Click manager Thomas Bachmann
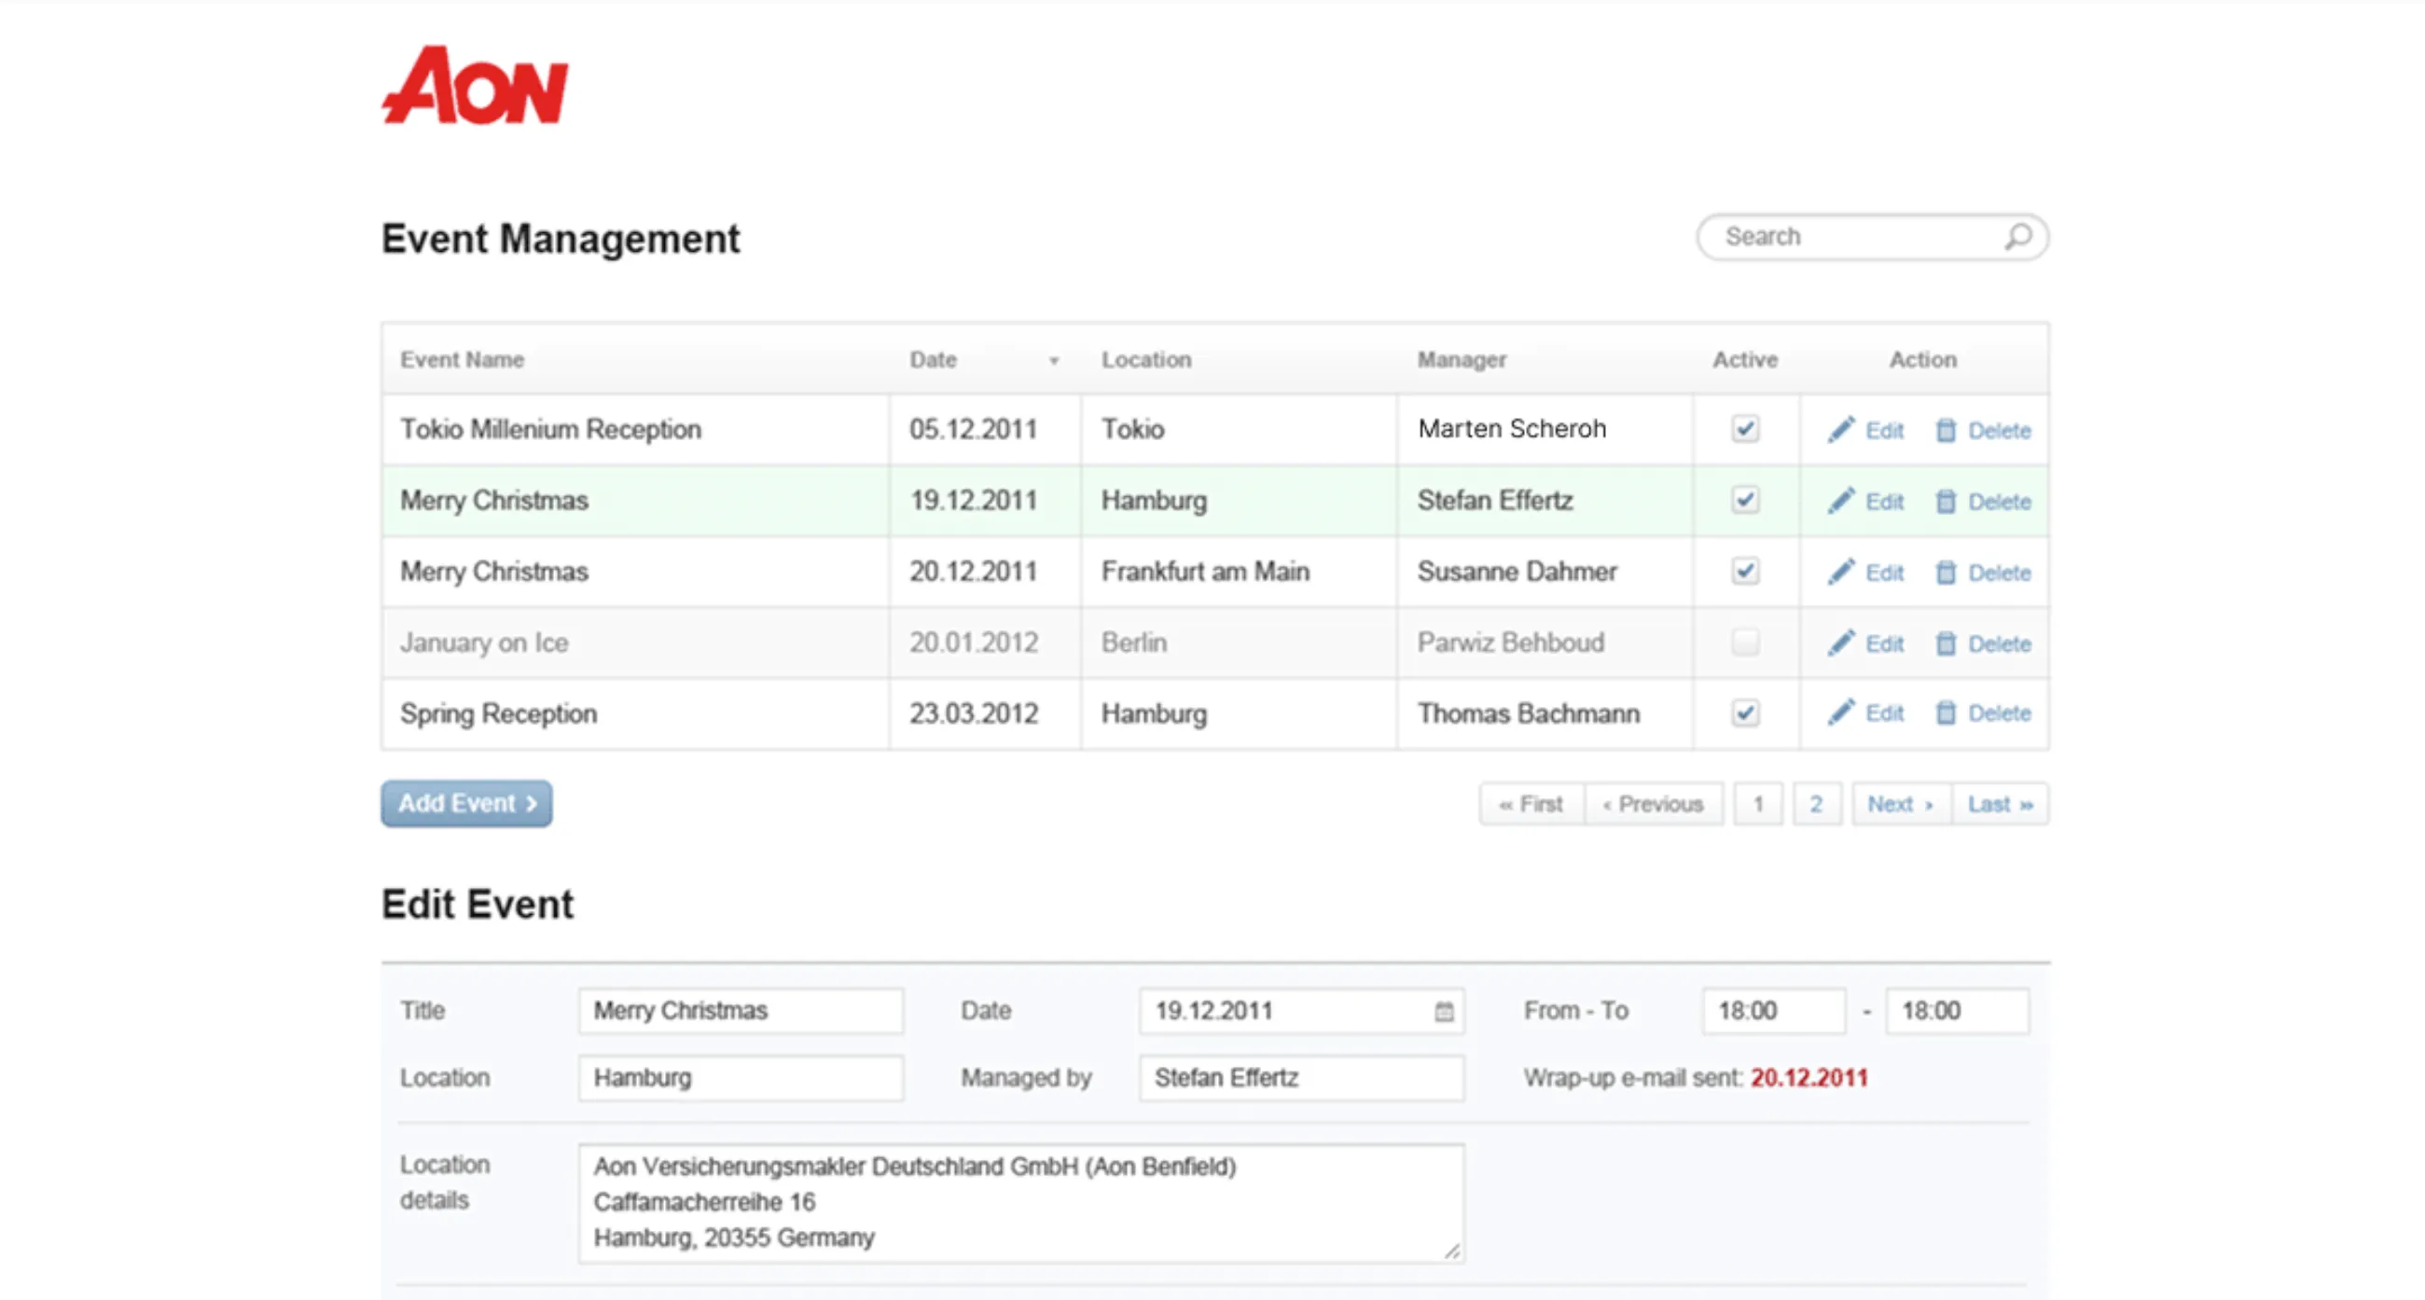2425x1300 pixels. 1528,713
